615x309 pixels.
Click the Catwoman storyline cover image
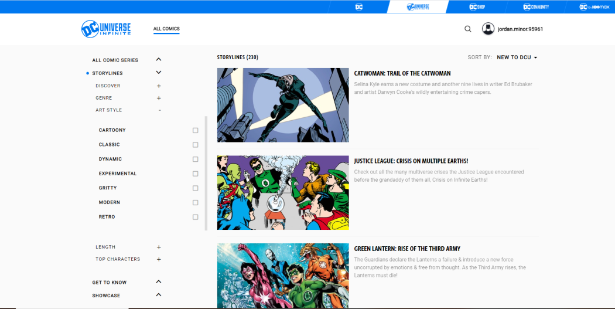click(x=283, y=105)
